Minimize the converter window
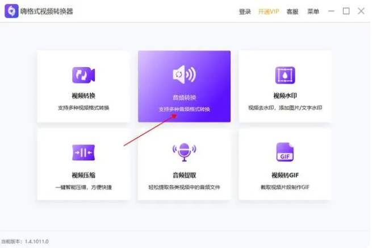The width and height of the screenshot is (372, 248). (331, 11)
